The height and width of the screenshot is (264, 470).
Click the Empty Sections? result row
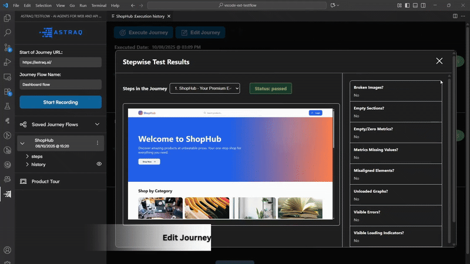point(395,112)
